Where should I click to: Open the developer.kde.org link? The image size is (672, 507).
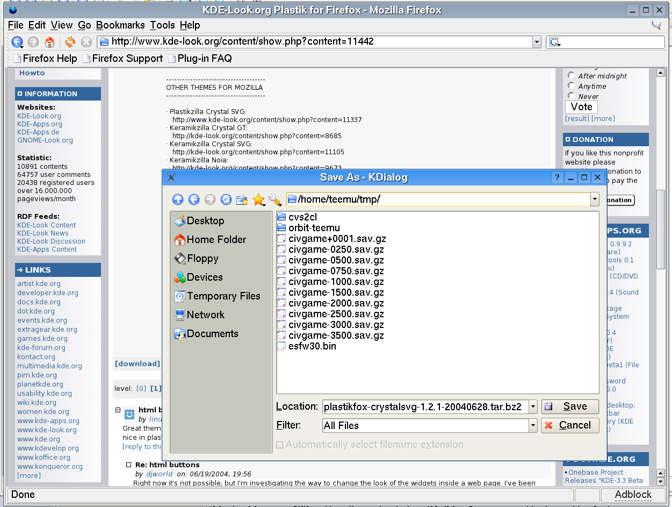(48, 292)
